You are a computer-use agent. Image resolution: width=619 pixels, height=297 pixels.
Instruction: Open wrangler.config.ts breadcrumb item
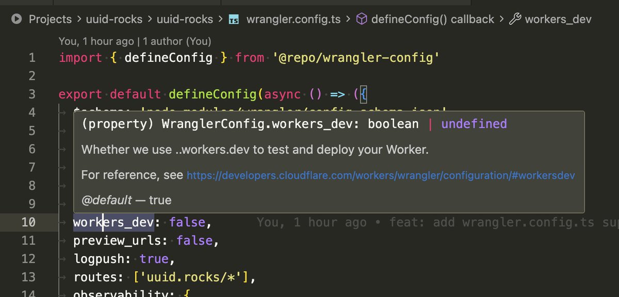[294, 20]
